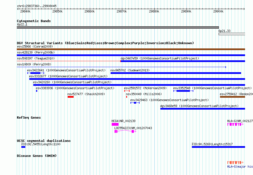Open esv3383936 variant label

pos(75,88)
